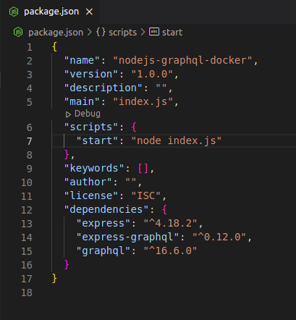Click the Node.js icon on package.json tab
This screenshot has width=296, height=320.
14,12
